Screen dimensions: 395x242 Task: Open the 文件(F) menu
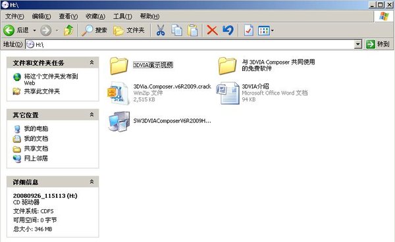[14, 16]
